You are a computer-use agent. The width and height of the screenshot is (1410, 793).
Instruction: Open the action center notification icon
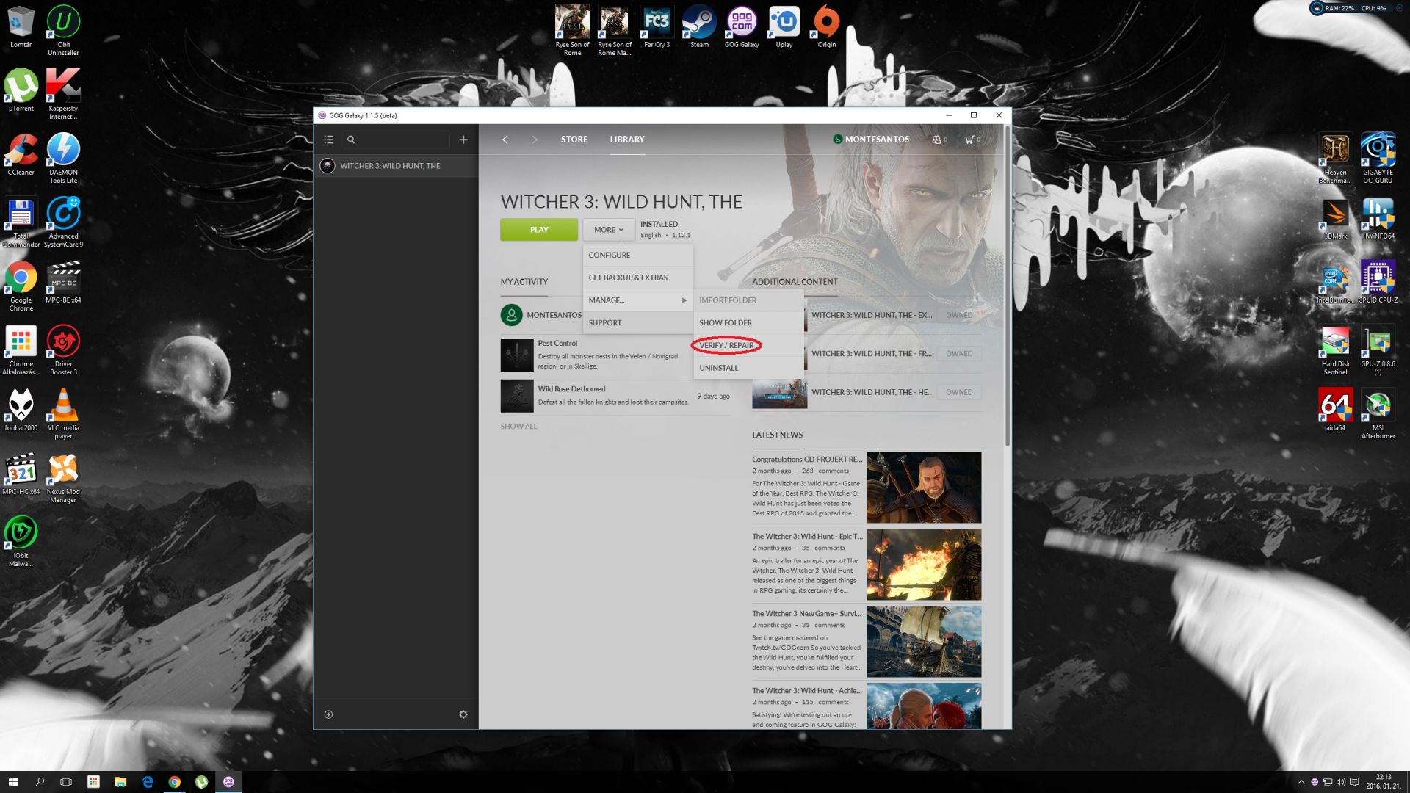(1354, 782)
